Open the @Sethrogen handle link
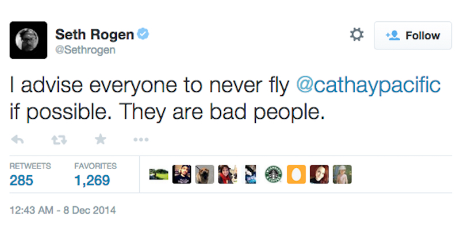Viewport: 460px width, 239px height. click(x=85, y=50)
